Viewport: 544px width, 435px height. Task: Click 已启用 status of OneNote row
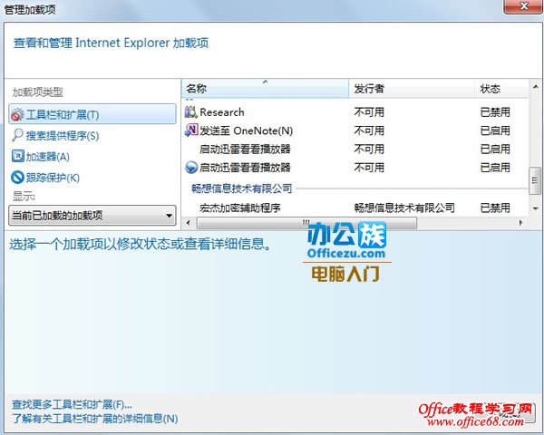pyautogui.click(x=495, y=130)
